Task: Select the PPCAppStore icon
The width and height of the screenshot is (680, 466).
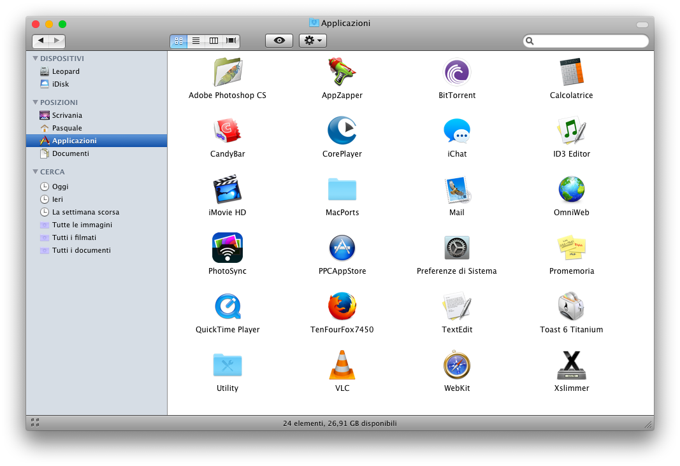Action: point(342,248)
